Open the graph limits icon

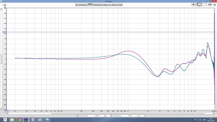click(204, 4)
